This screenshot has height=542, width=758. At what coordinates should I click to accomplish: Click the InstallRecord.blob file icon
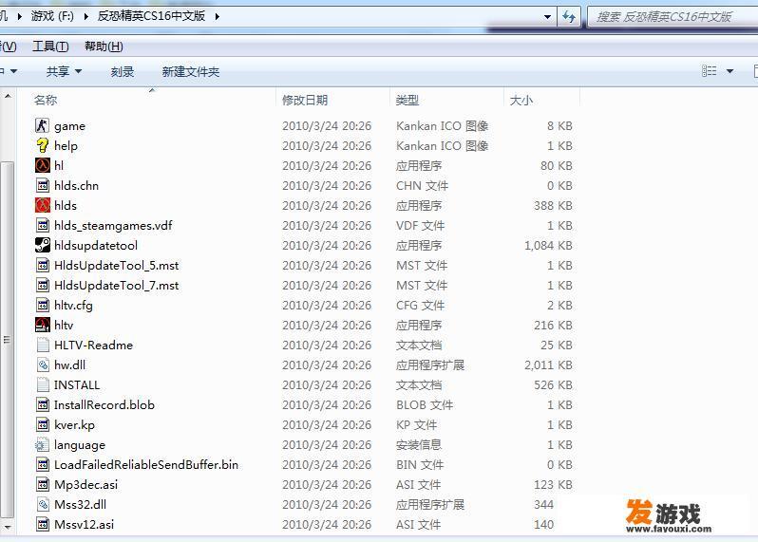point(43,404)
